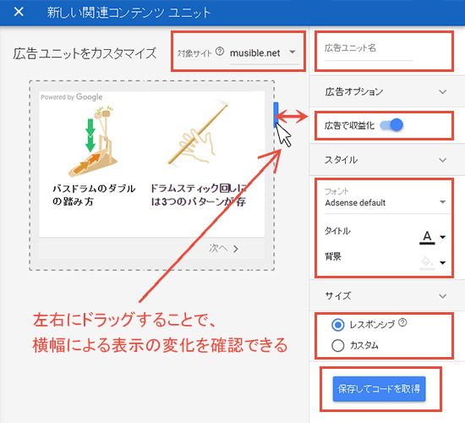Click the blue preview width resize handle
465x423 pixels.
coord(276,115)
